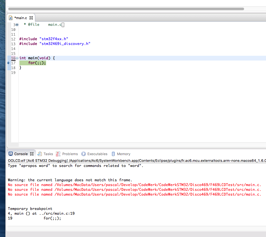Click the Tasks clipboard icon

[40, 154]
